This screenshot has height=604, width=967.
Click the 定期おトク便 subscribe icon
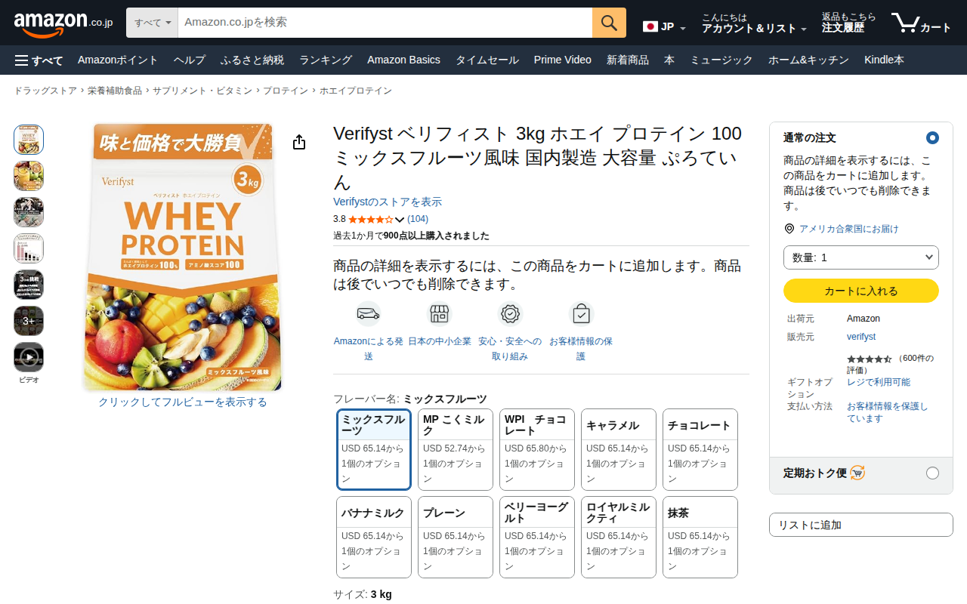(857, 473)
